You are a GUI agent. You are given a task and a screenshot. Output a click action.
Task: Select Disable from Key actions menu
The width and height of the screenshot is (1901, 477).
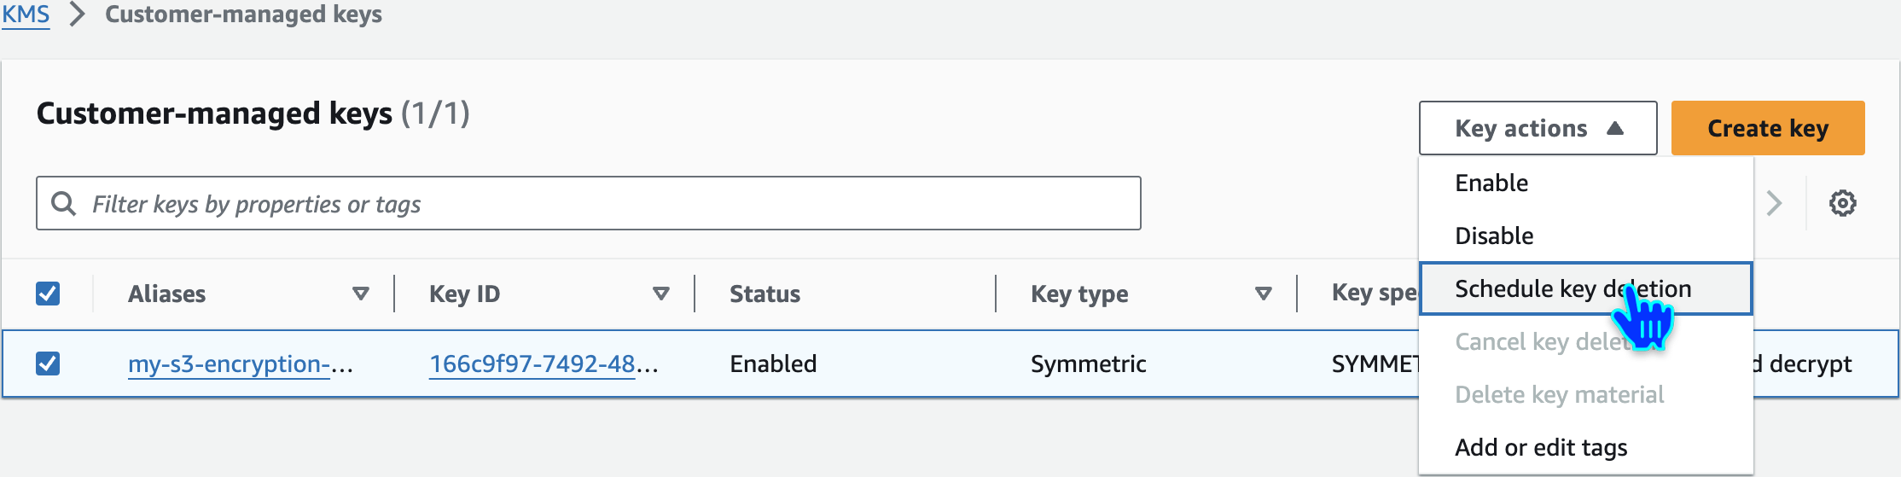1494,236
